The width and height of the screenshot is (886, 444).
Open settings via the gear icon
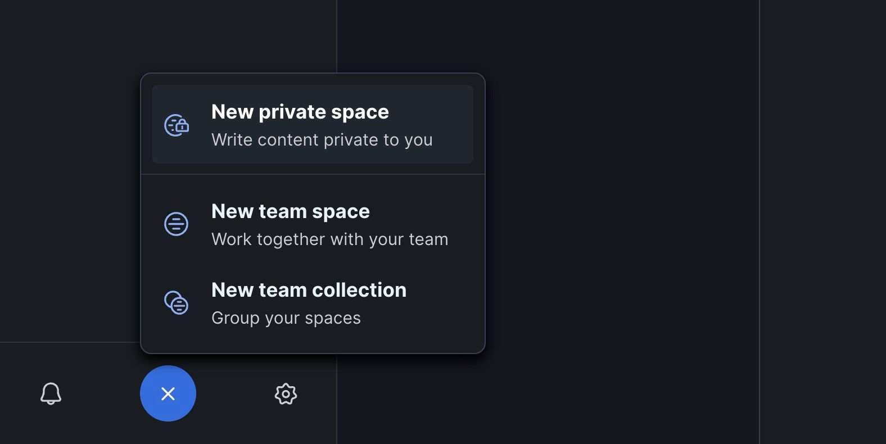[286, 394]
